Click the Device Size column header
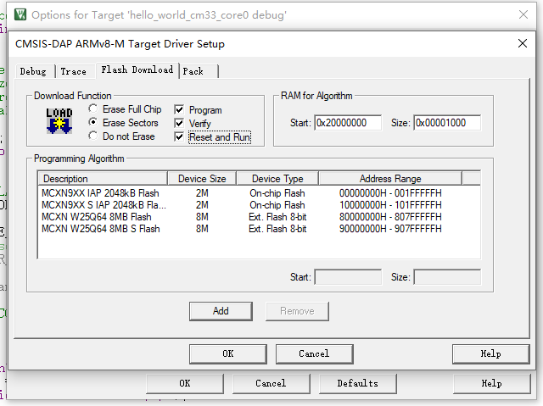This screenshot has width=543, height=406. 202,179
